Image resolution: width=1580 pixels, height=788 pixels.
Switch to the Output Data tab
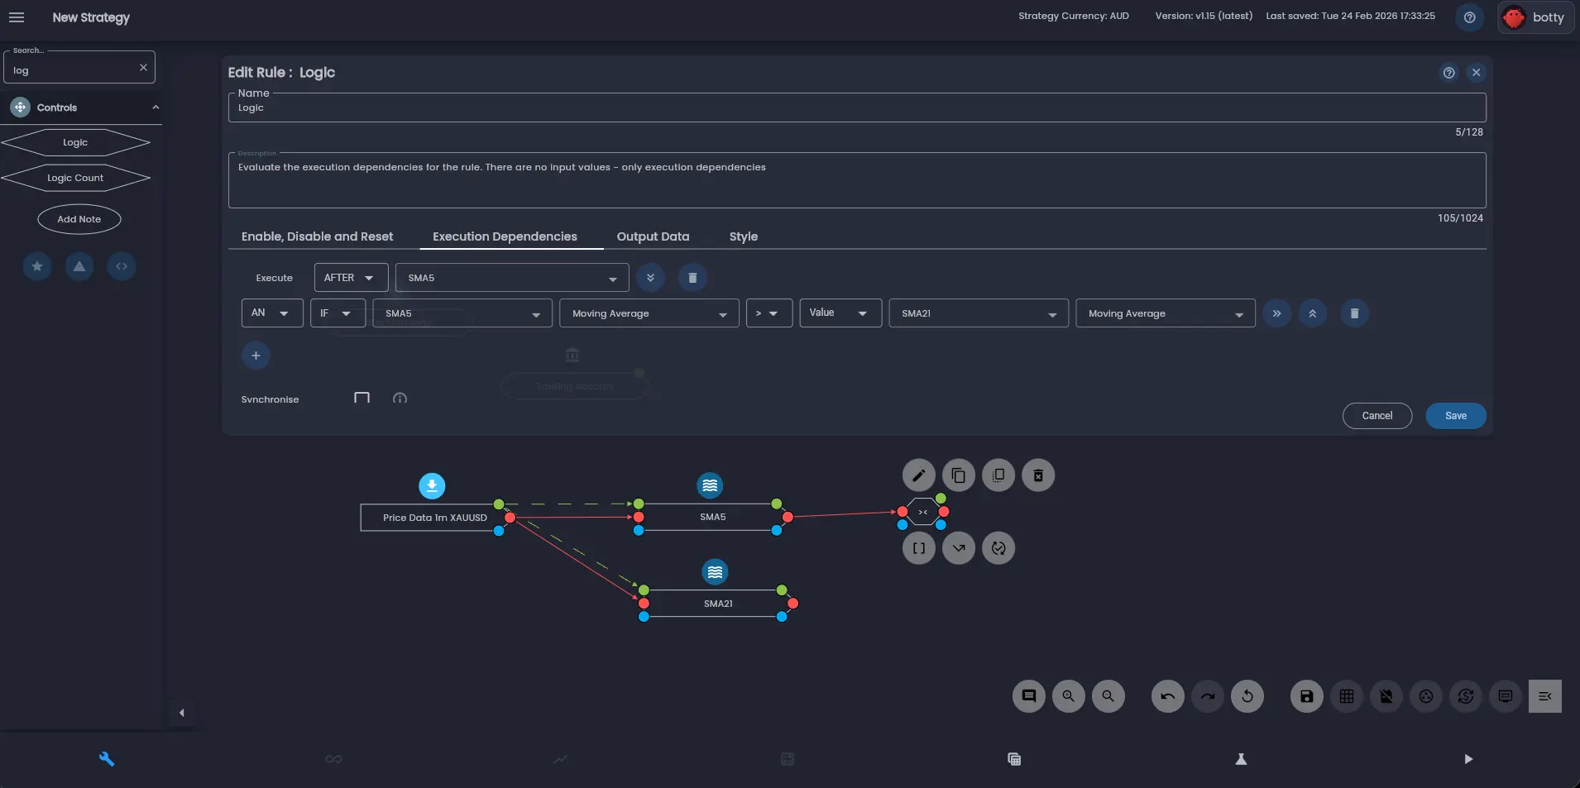(x=653, y=236)
